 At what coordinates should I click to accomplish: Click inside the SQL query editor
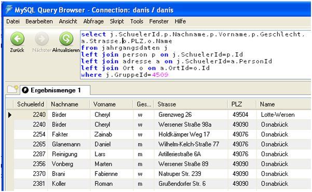(195, 54)
